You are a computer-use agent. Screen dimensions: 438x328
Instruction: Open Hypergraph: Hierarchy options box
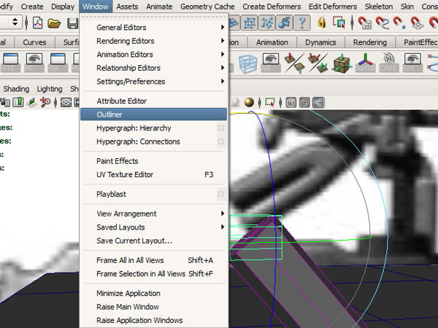coord(220,128)
